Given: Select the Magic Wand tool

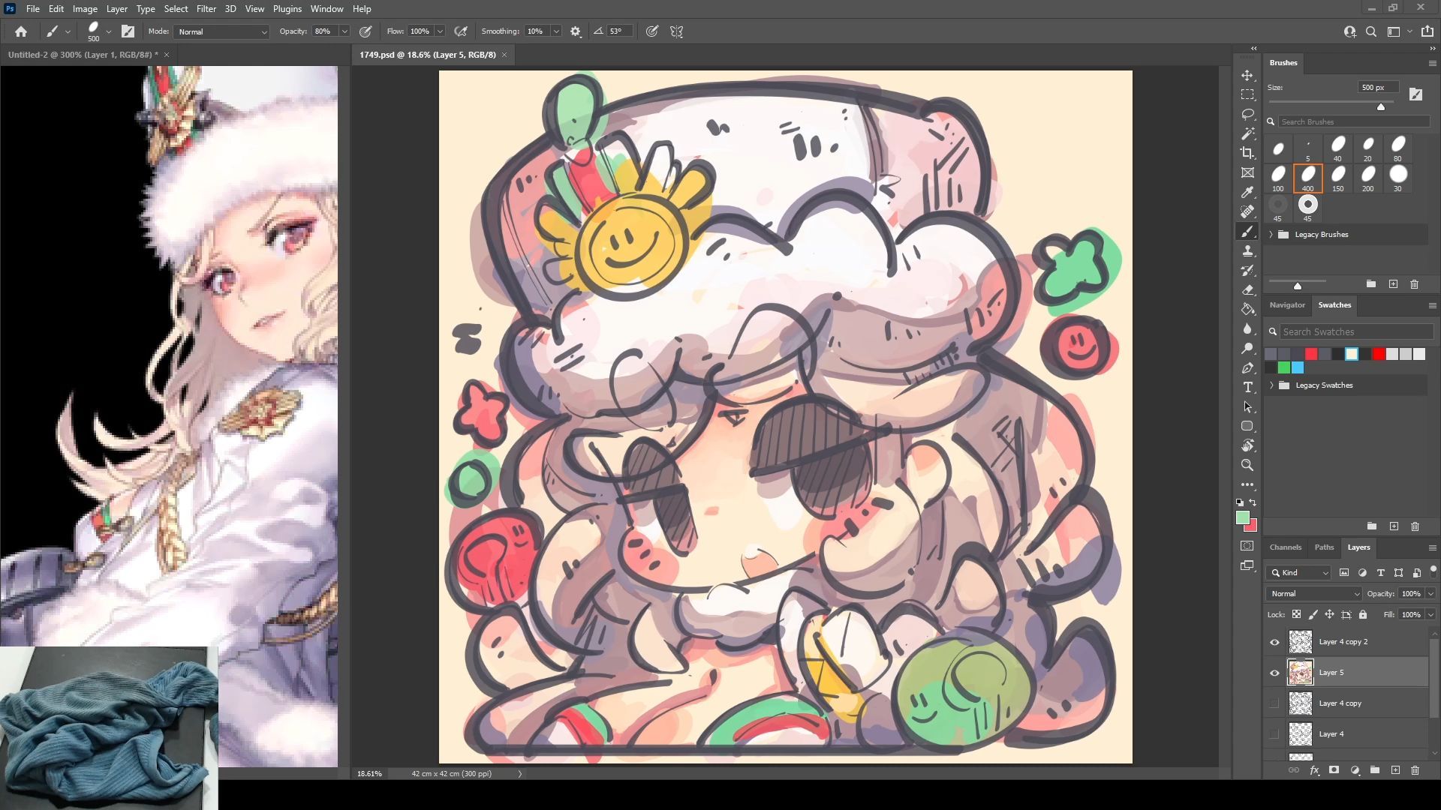Looking at the screenshot, I should click(1247, 134).
